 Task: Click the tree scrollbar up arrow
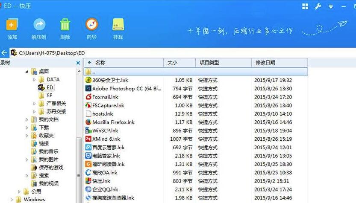tap(79, 71)
